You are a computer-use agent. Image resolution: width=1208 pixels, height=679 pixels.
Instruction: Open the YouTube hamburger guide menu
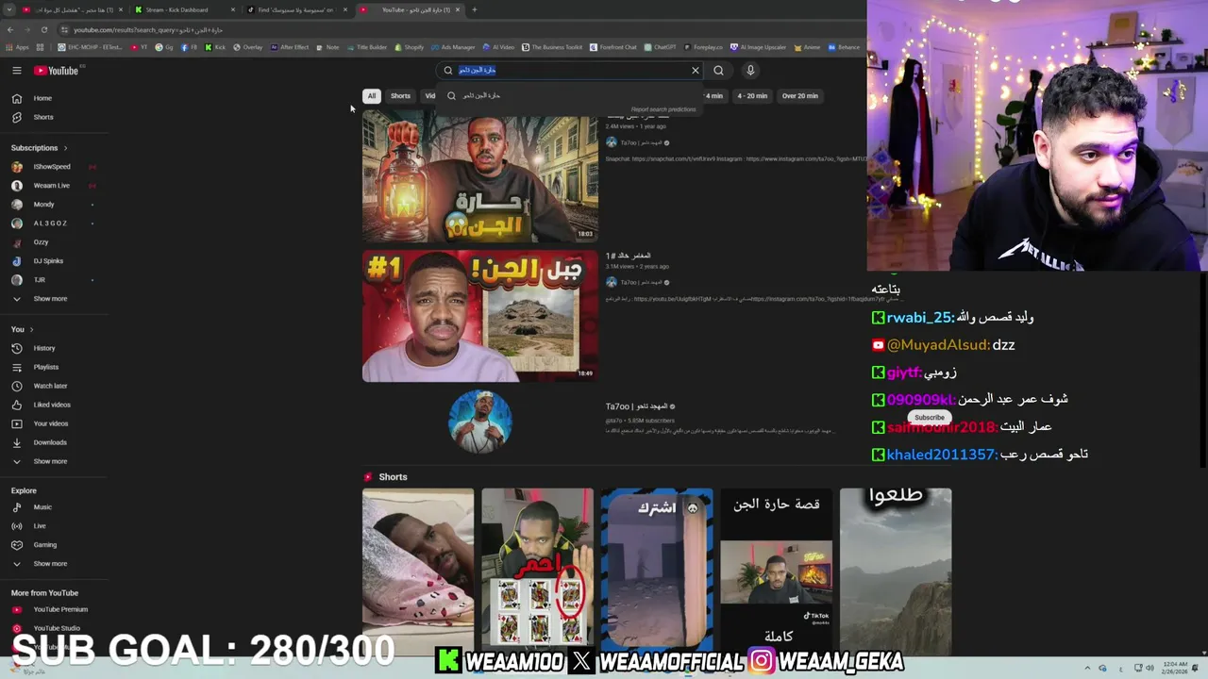16,71
